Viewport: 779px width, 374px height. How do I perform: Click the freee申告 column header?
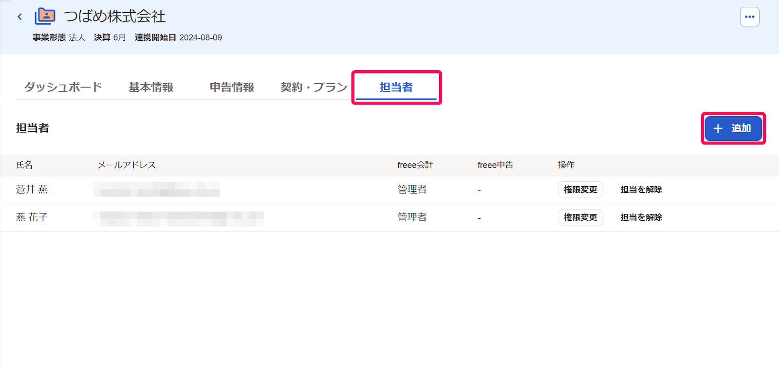[x=495, y=165]
